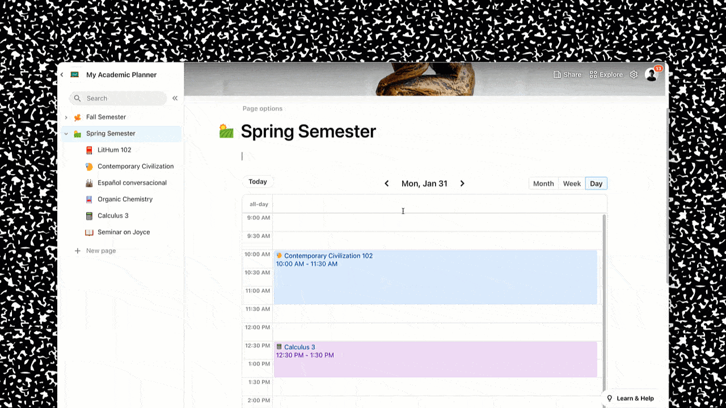This screenshot has width=726, height=408.
Task: Click the sidebar Search field
Action: tap(119, 98)
